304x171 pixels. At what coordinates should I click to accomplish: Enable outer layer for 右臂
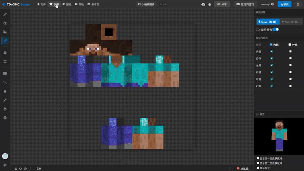[290, 72]
